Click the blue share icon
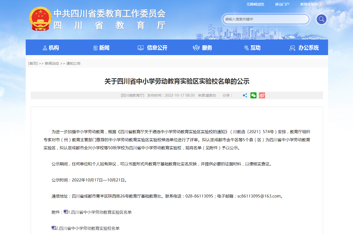Screen dimensions: 353x234 pos(245,95)
